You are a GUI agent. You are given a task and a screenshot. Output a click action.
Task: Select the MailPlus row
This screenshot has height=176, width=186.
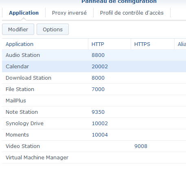point(94,101)
